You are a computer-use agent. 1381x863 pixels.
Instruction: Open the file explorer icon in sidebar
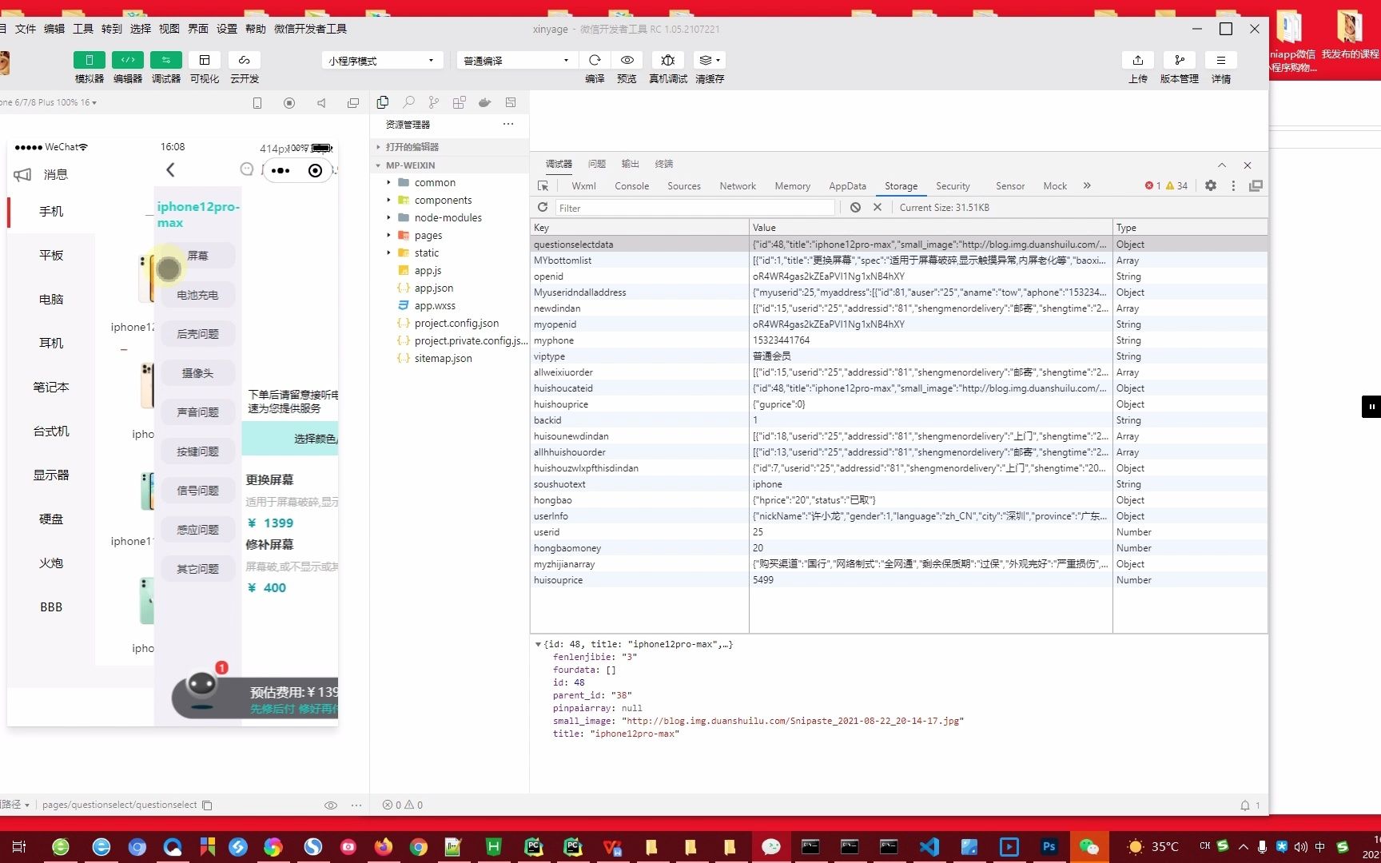click(x=383, y=102)
